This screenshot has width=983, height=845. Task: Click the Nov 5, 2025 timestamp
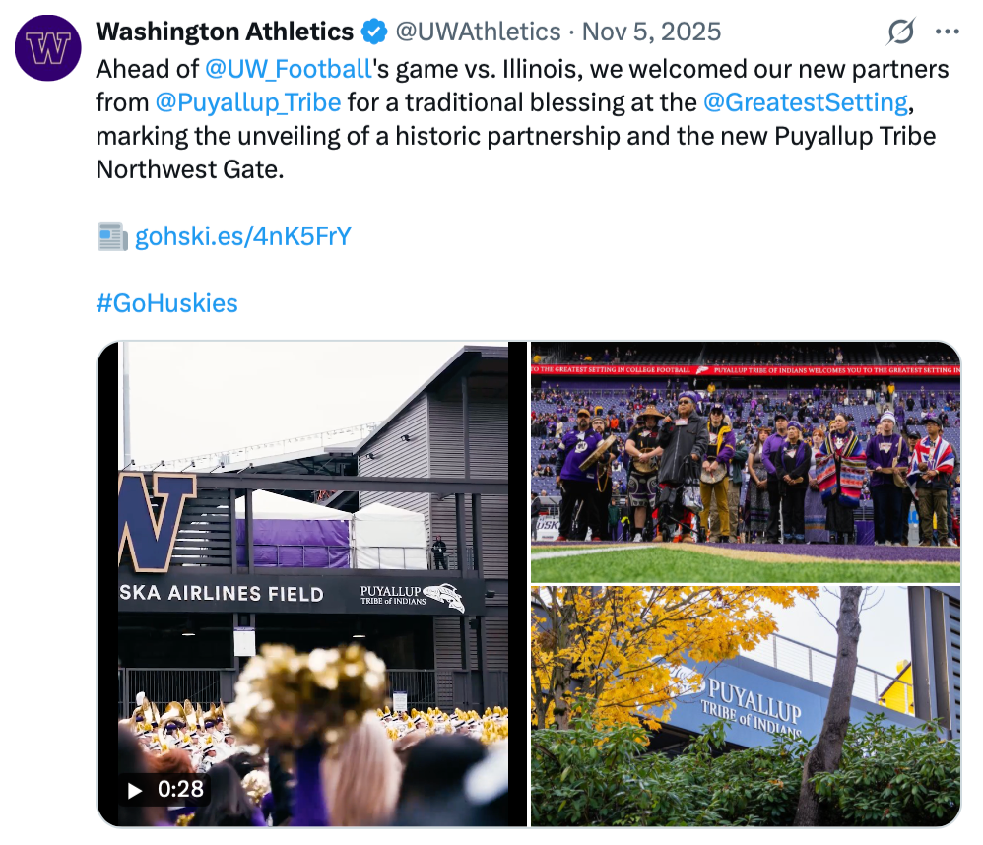click(651, 32)
